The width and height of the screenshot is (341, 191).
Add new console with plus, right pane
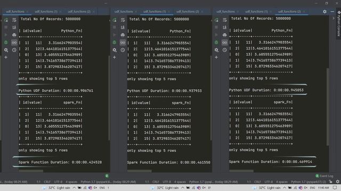[x=216, y=57]
